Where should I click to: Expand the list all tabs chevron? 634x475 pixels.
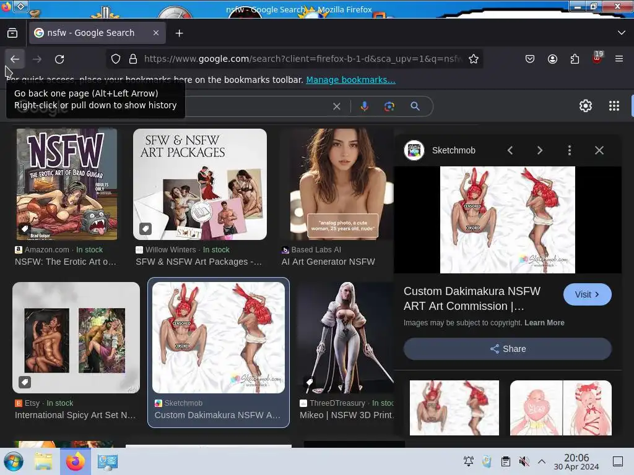(x=622, y=33)
